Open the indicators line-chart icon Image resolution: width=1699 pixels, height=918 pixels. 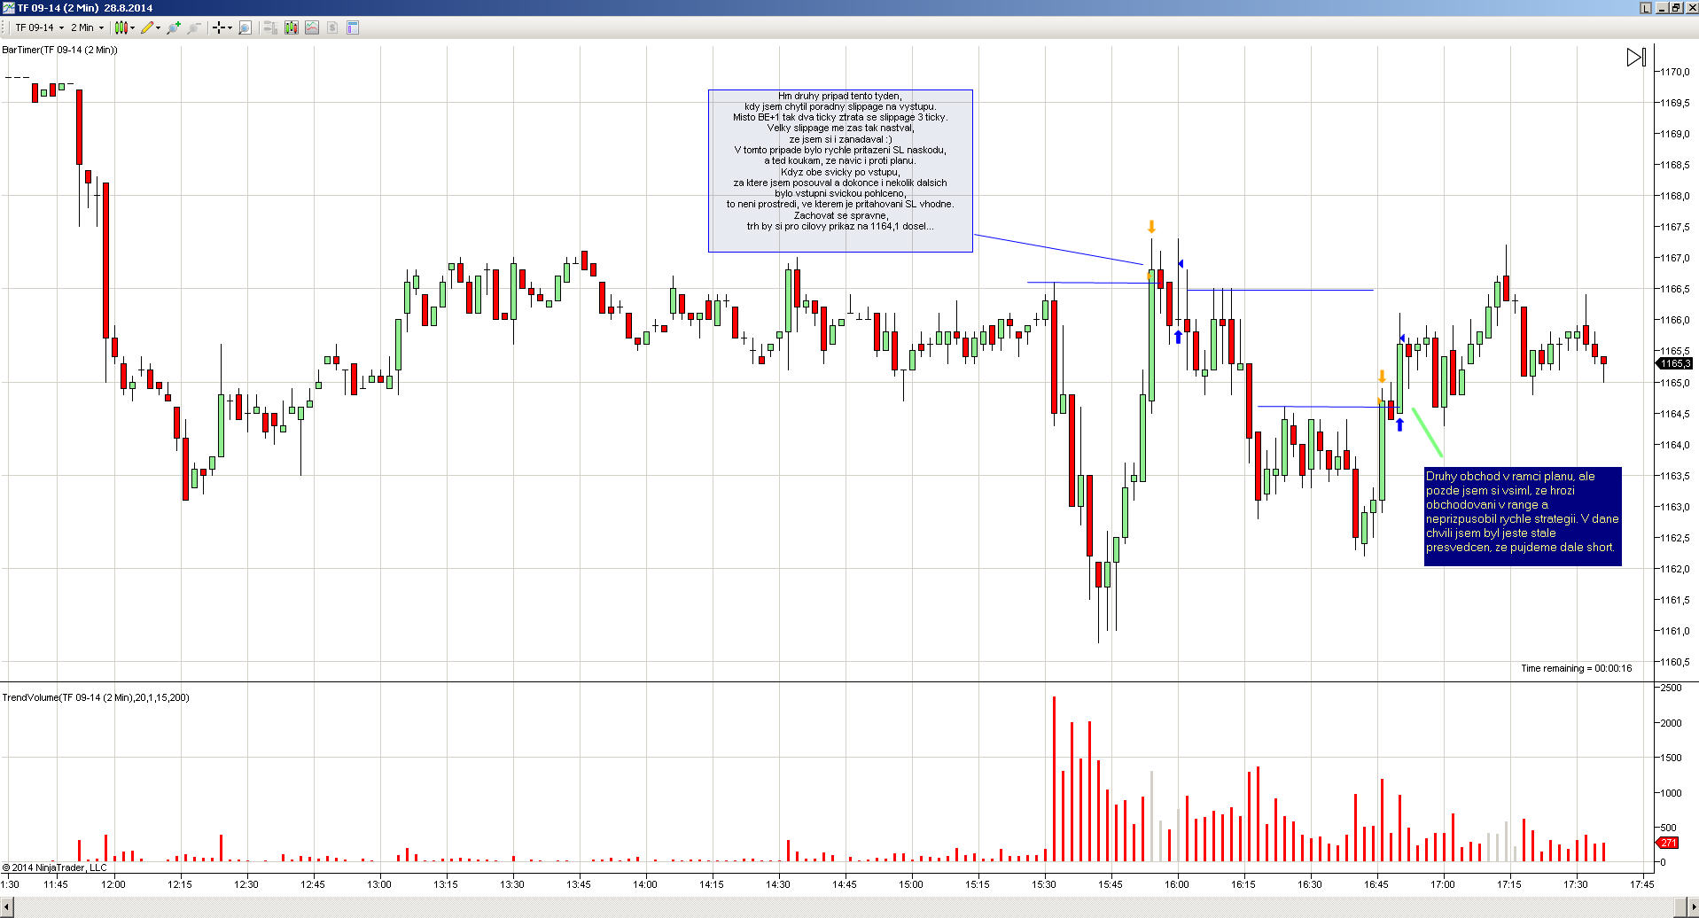click(312, 27)
